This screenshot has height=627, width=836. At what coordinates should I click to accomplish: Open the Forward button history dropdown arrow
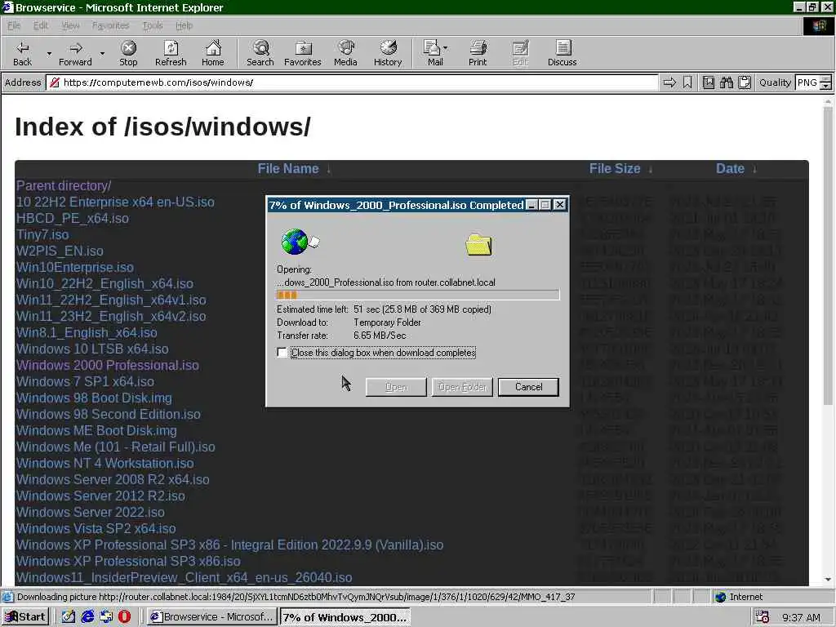pyautogui.click(x=102, y=53)
